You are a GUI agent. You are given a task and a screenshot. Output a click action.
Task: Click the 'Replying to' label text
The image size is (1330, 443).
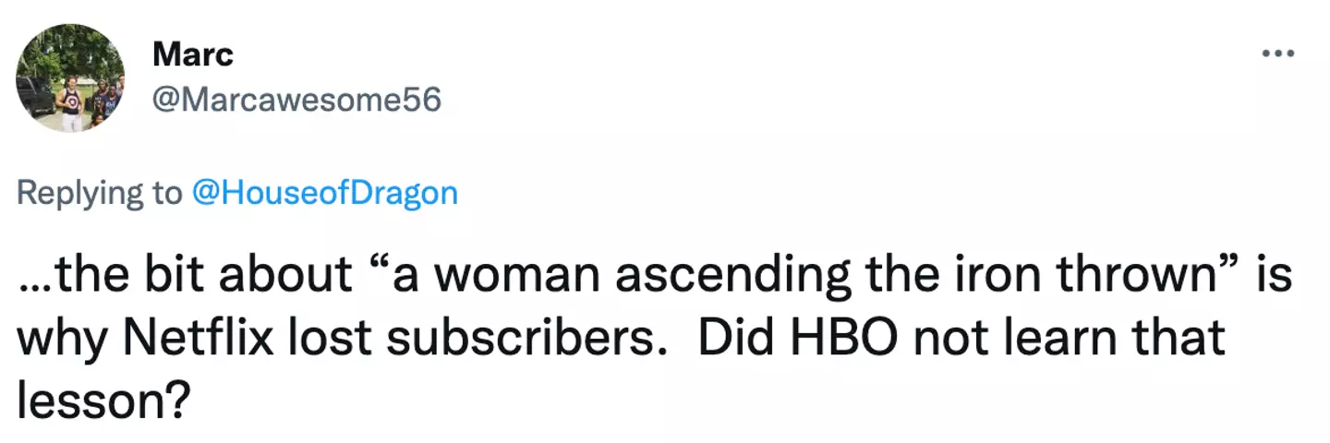pos(100,192)
